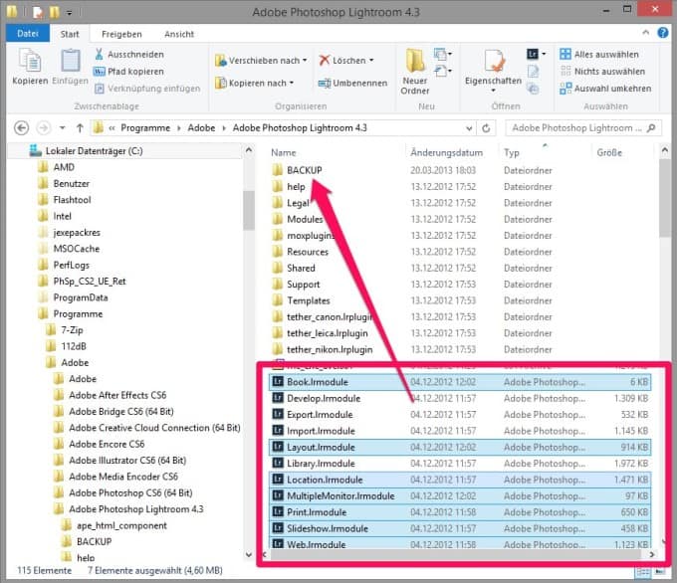Sort by Typ column header
The height and width of the screenshot is (583, 677).
pyautogui.click(x=512, y=153)
